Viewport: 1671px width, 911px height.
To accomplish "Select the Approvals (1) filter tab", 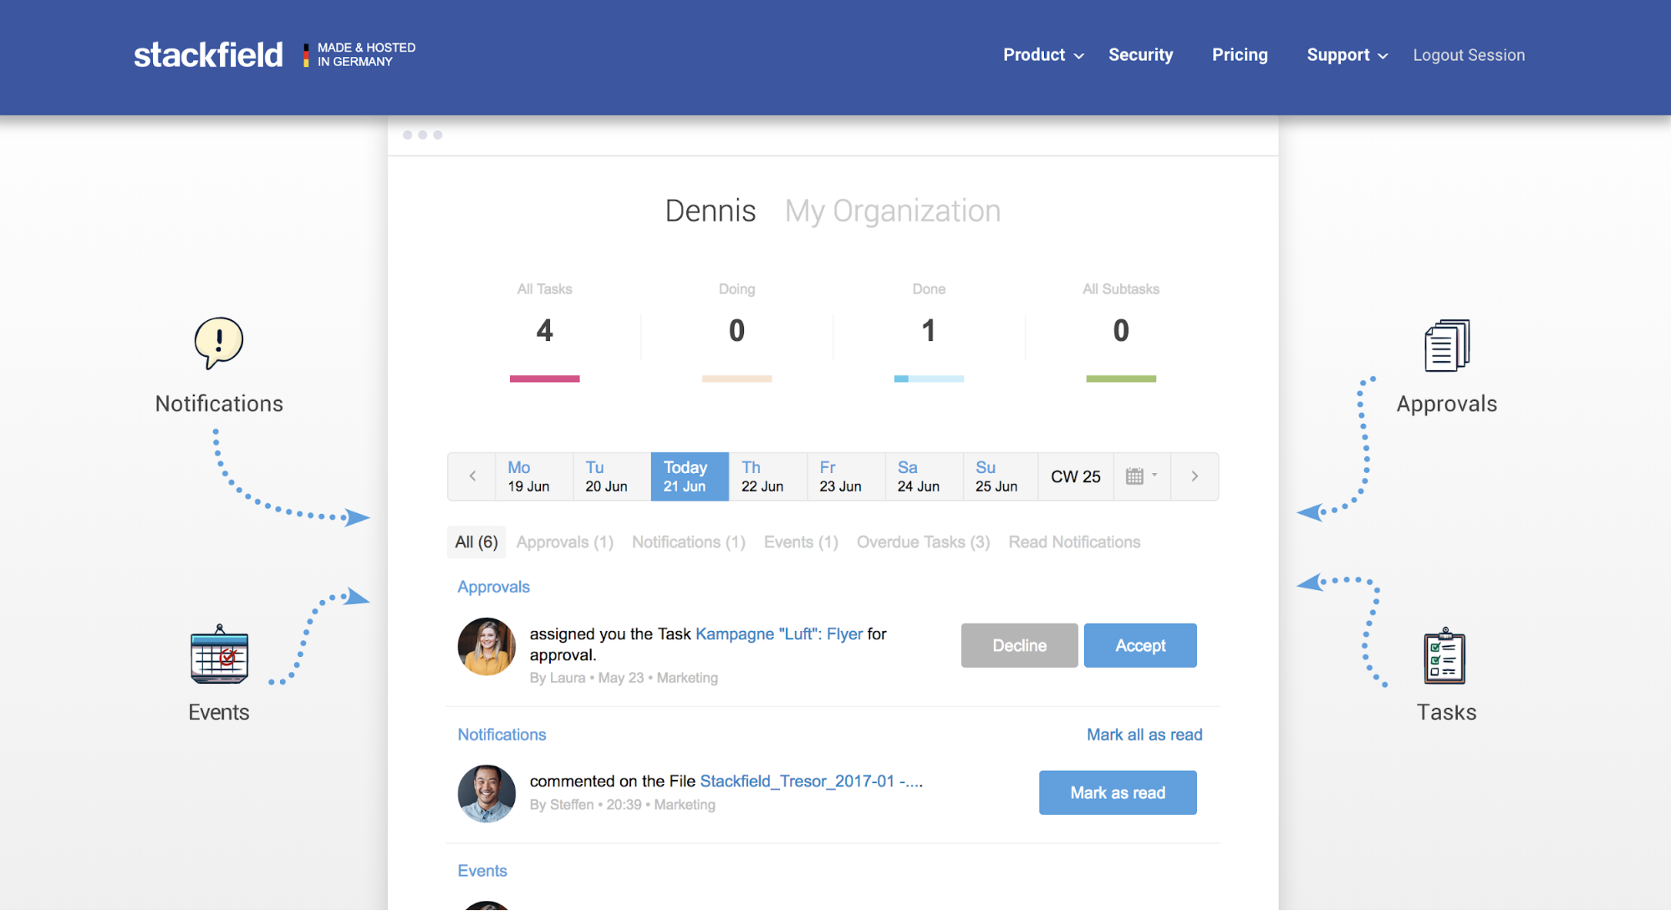I will (x=565, y=542).
